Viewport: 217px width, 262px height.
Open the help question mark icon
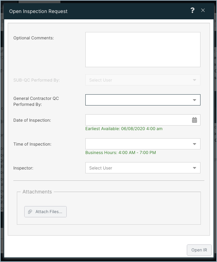(192, 10)
